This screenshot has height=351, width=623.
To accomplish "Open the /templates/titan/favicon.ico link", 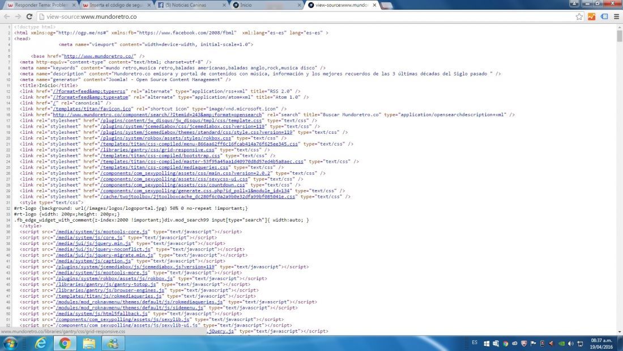I will coord(92,109).
